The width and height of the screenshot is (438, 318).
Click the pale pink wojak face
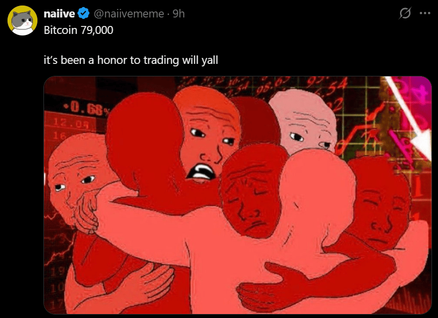(306, 127)
